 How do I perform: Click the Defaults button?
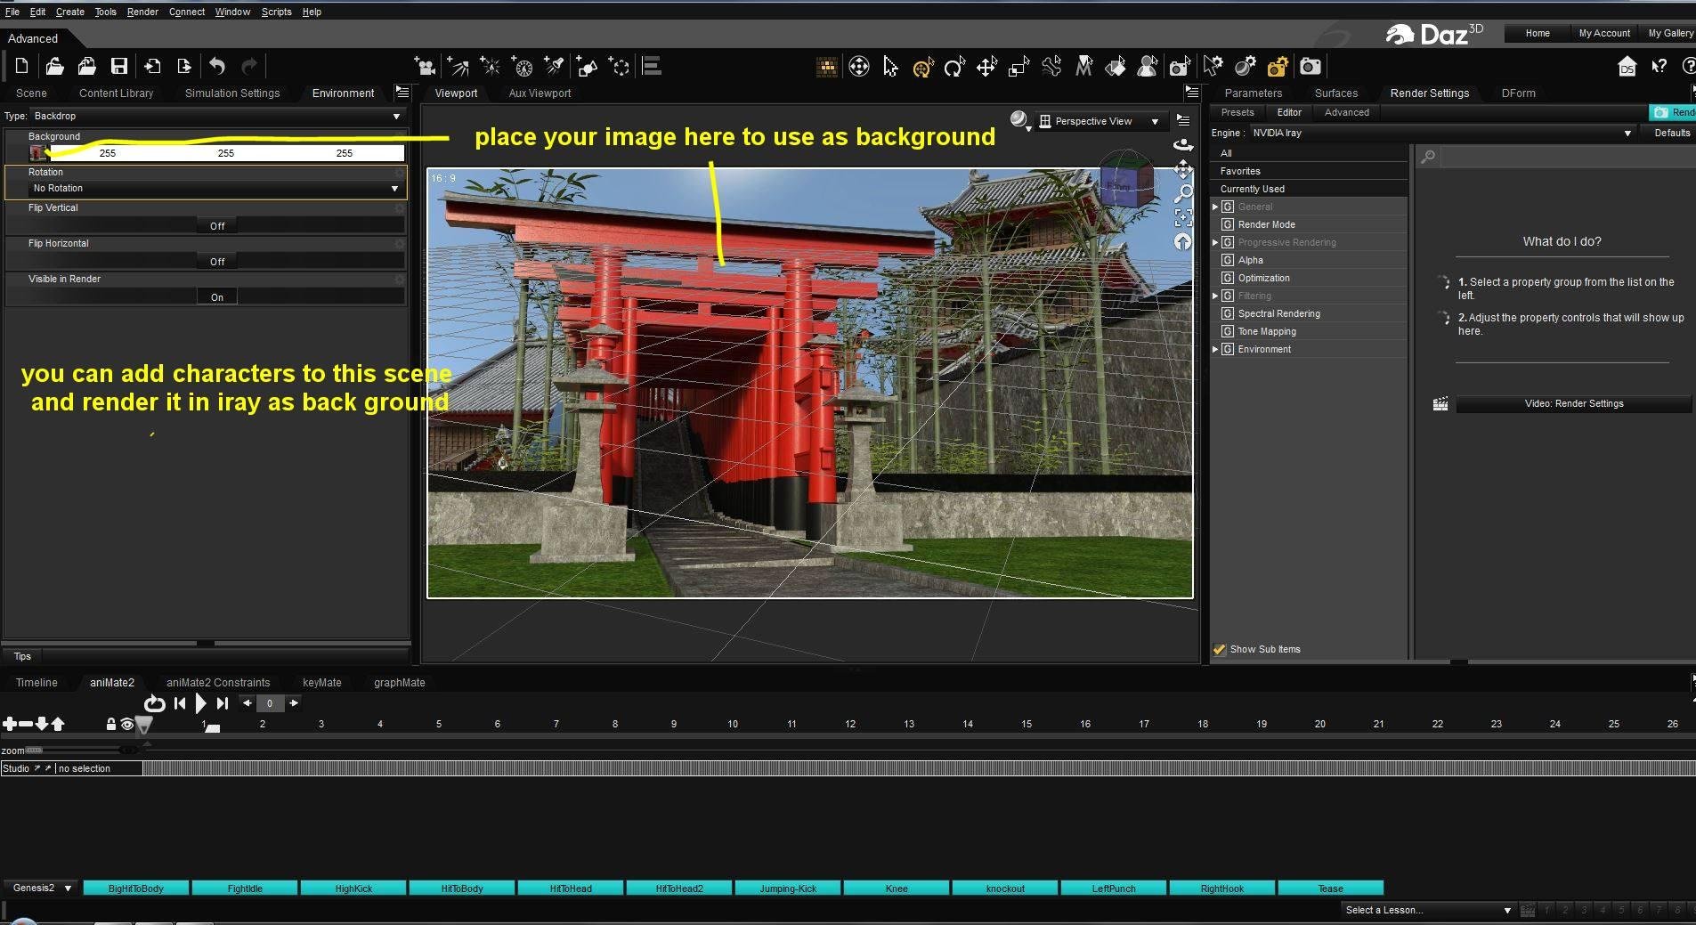[1671, 133]
